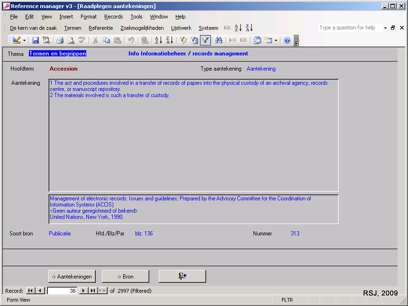Click the '-> Bron' button
Viewport: 408px width, 306px height.
pos(125,276)
